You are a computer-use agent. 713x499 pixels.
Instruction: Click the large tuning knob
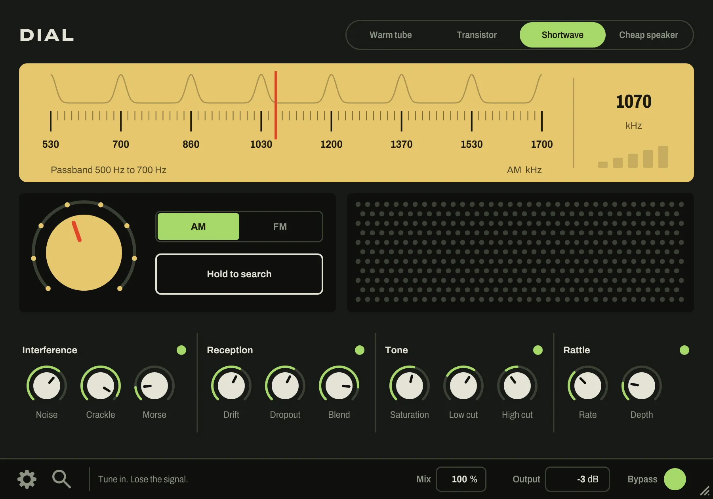(84, 253)
